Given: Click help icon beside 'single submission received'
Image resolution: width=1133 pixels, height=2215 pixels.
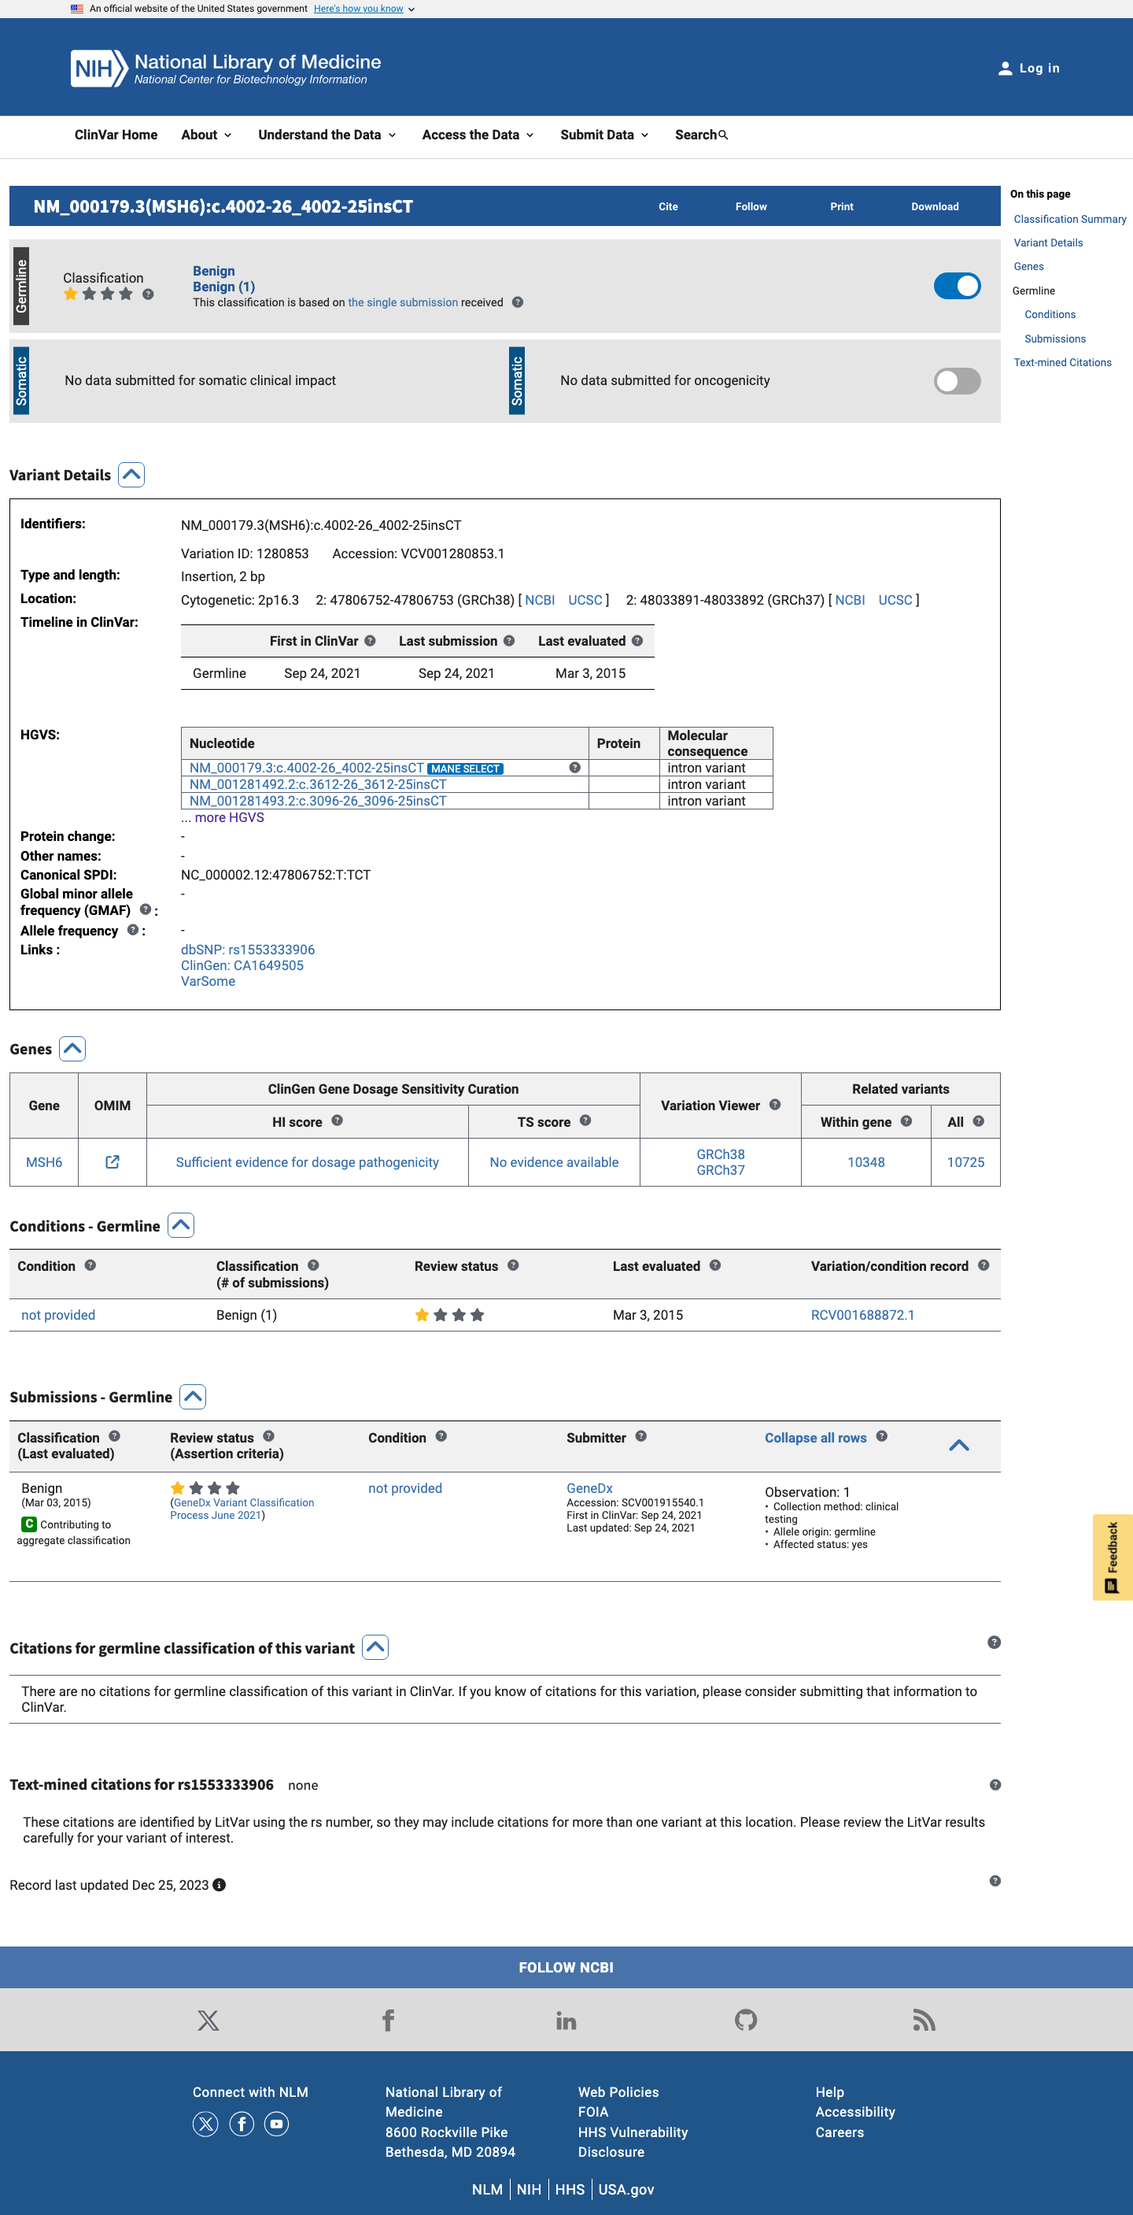Looking at the screenshot, I should point(518,302).
